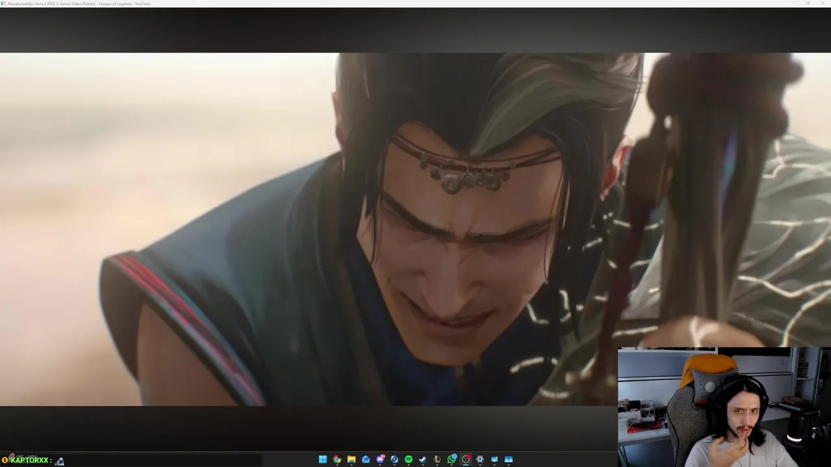
Task: Open League of Legends taskbar icon
Action: click(x=437, y=459)
